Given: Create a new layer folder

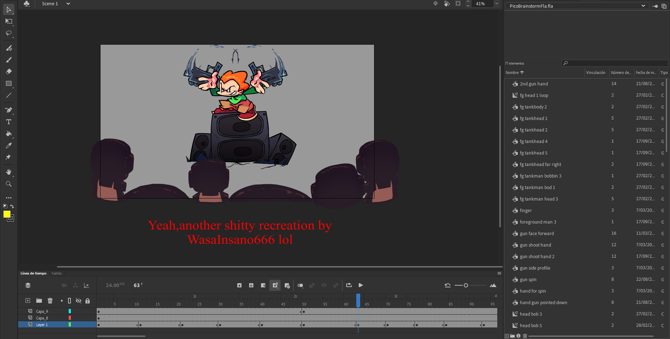Looking at the screenshot, I should click(x=39, y=301).
